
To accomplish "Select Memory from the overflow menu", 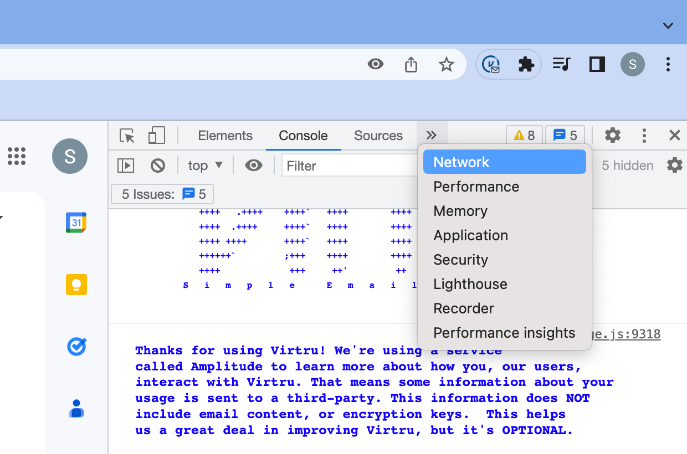I will (x=504, y=211).
